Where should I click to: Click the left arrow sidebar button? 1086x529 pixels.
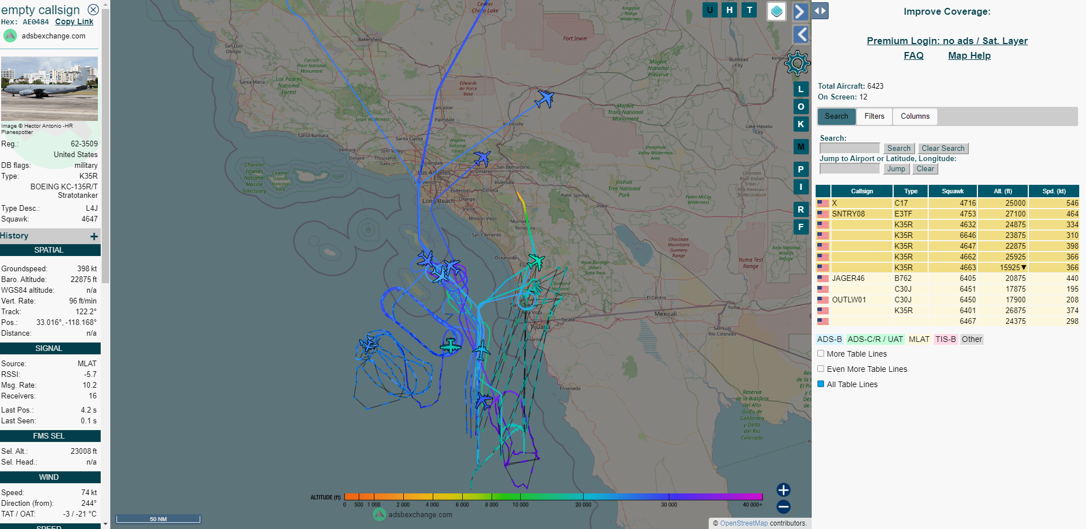pos(800,34)
